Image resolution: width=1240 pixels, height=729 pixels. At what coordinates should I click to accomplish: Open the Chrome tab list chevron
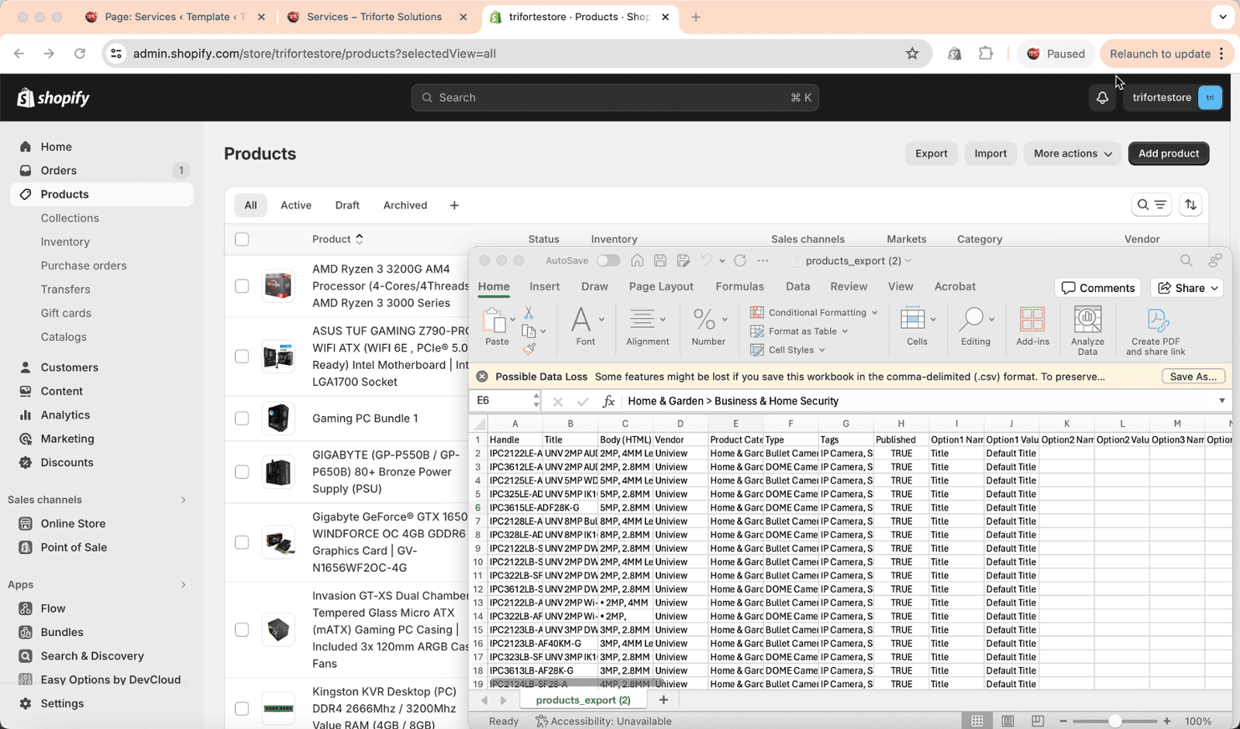click(1223, 17)
